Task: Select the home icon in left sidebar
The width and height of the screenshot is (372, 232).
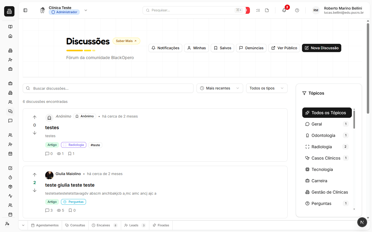Action: pyautogui.click(x=10, y=36)
